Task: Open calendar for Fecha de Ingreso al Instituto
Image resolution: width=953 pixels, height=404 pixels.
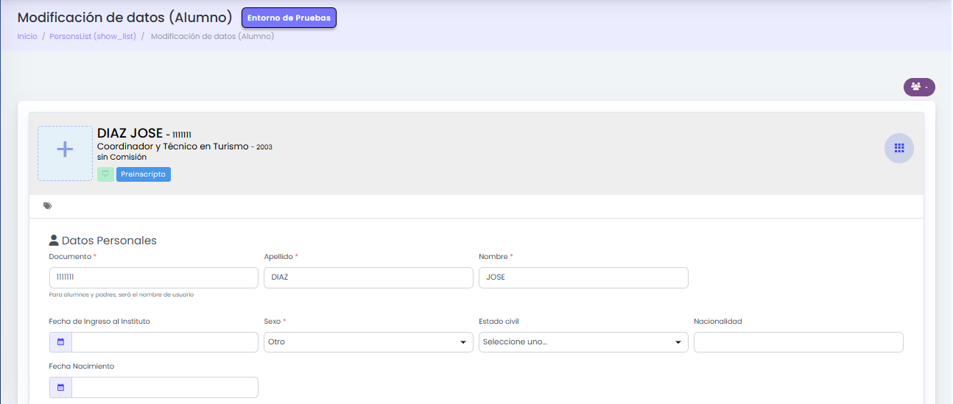Action: click(60, 342)
